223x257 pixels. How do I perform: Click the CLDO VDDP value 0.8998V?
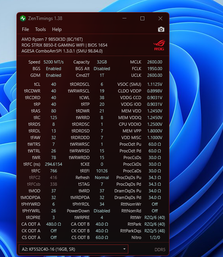155,91
